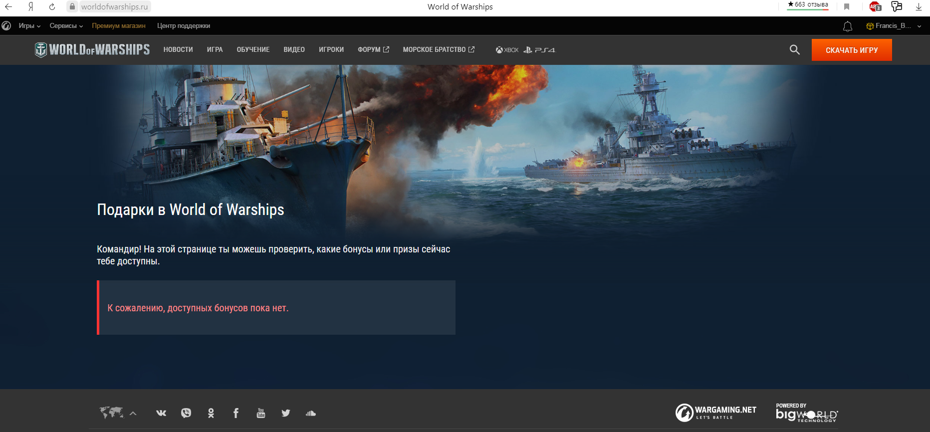
Task: Click the World of Warships tab title
Action: point(460,6)
